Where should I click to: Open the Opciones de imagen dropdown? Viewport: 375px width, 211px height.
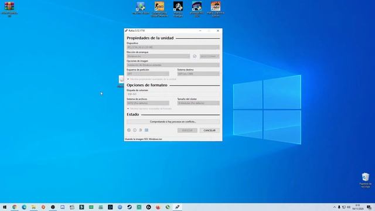[x=173, y=65]
